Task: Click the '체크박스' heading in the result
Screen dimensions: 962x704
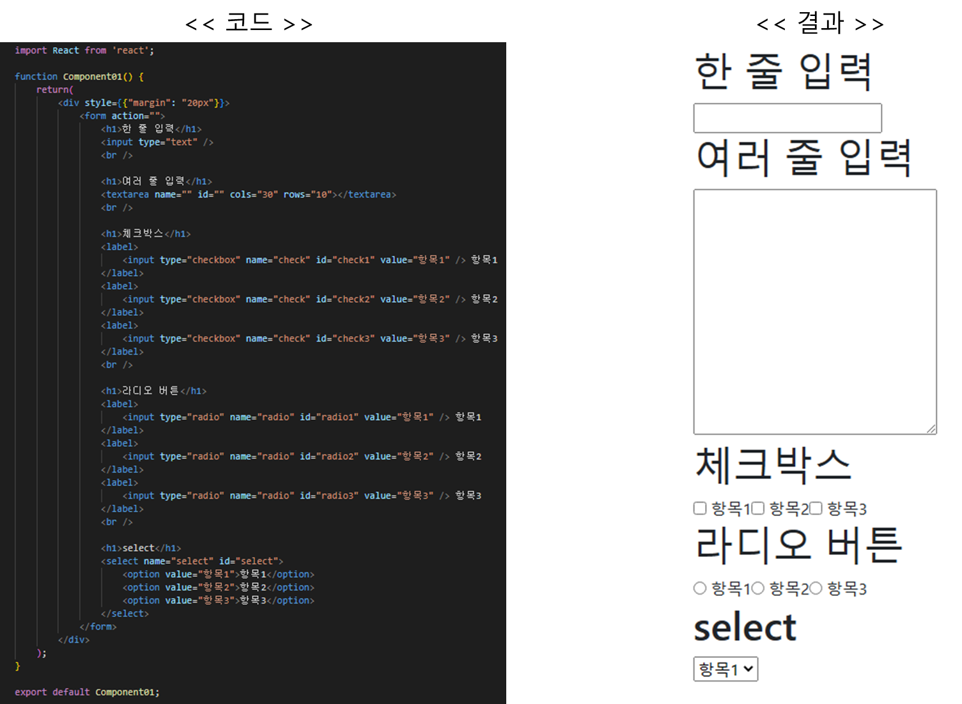Action: tap(773, 464)
